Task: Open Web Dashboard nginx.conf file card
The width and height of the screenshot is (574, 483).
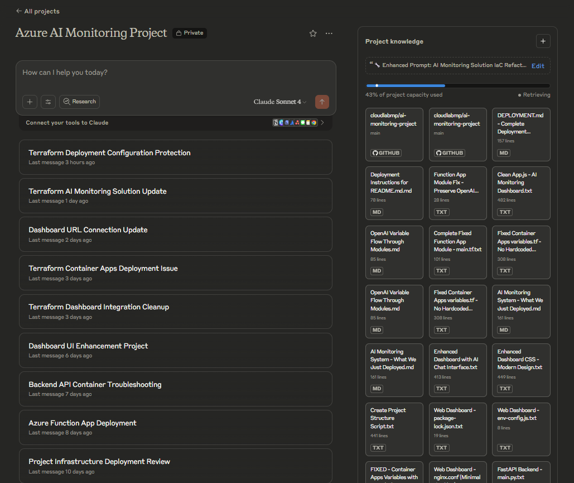Action: 458,473
